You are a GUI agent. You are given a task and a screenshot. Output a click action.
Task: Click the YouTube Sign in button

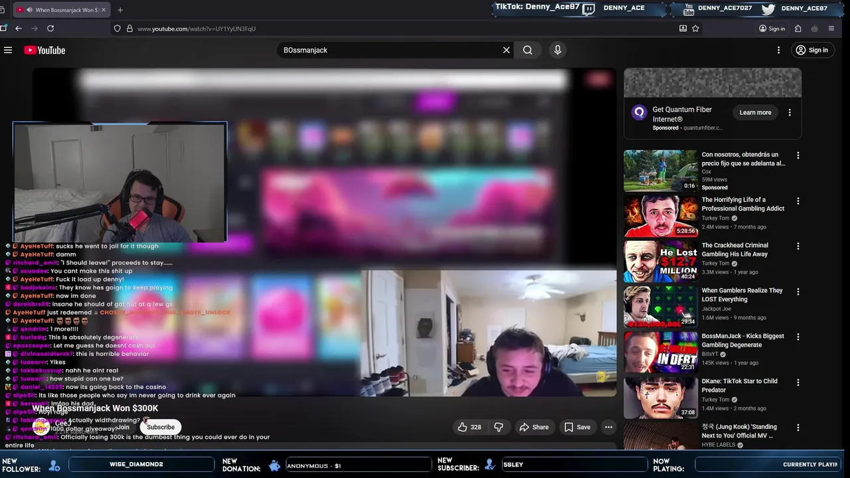pos(811,50)
